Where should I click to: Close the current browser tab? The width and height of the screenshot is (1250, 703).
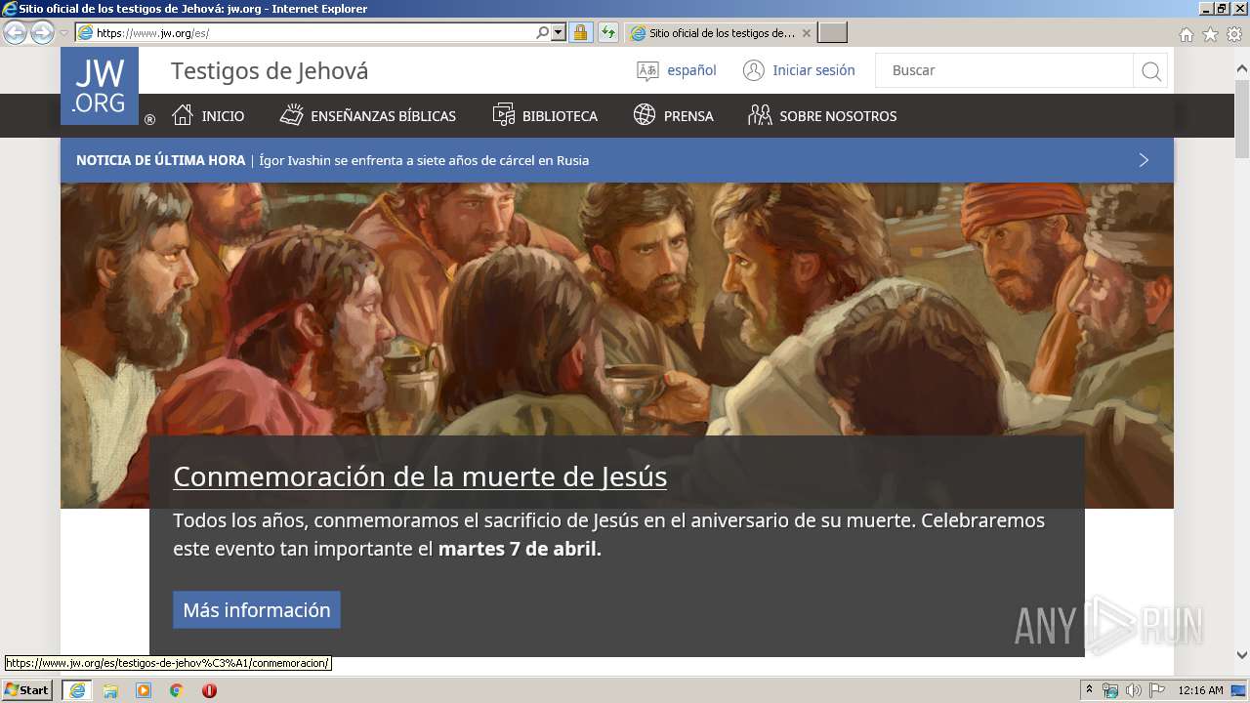pyautogui.click(x=807, y=33)
